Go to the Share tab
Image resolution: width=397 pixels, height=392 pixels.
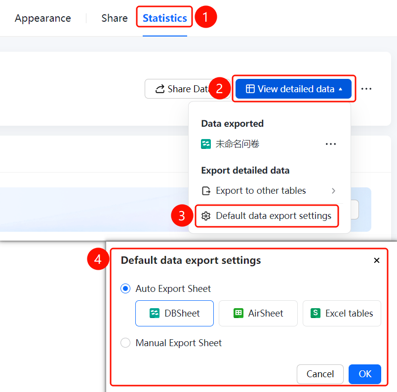coord(115,18)
